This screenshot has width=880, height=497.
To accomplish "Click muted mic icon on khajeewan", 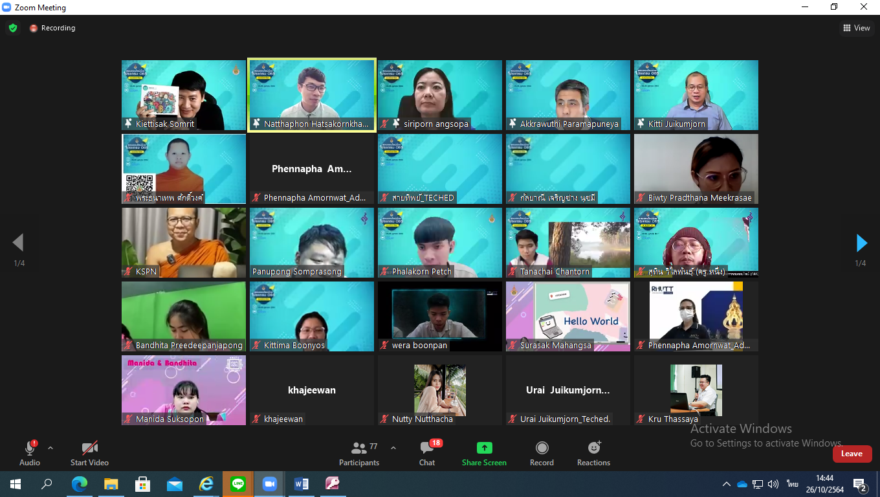I will click(257, 419).
